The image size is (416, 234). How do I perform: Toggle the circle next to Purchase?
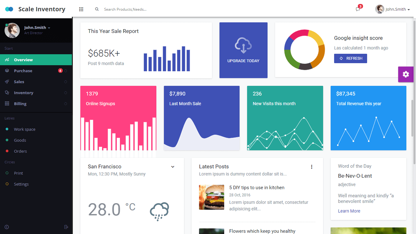[66, 71]
